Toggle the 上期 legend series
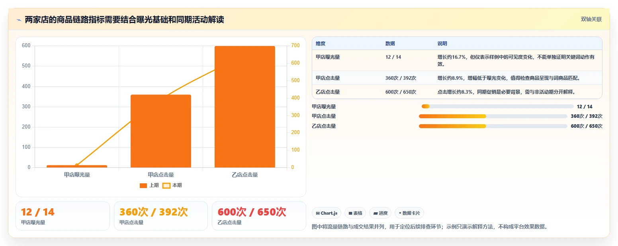 coord(149,185)
